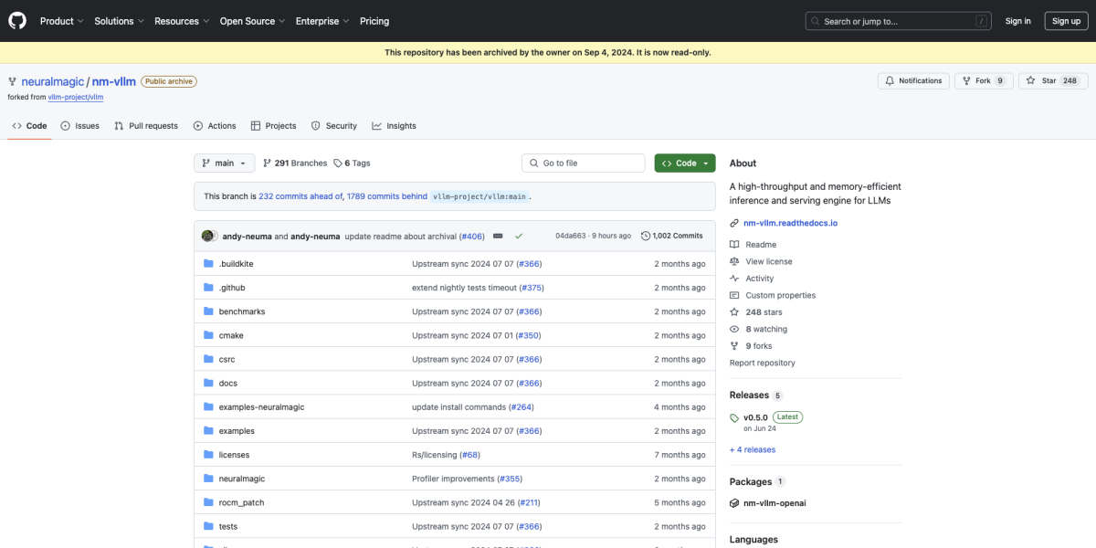Open the Solutions navigation menu
The height and width of the screenshot is (548, 1096).
[119, 21]
